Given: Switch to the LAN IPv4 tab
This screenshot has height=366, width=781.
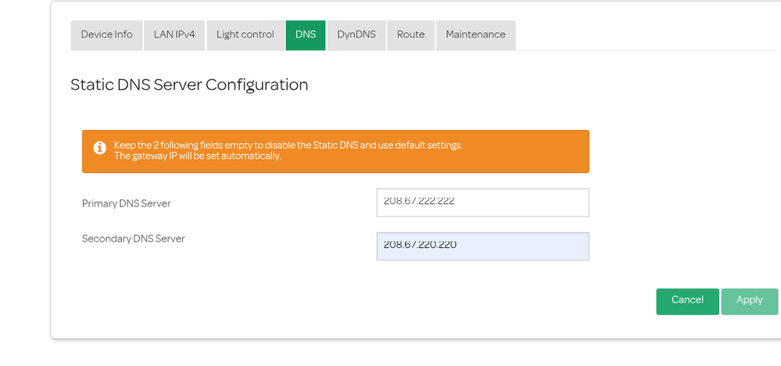Looking at the screenshot, I should pyautogui.click(x=174, y=35).
